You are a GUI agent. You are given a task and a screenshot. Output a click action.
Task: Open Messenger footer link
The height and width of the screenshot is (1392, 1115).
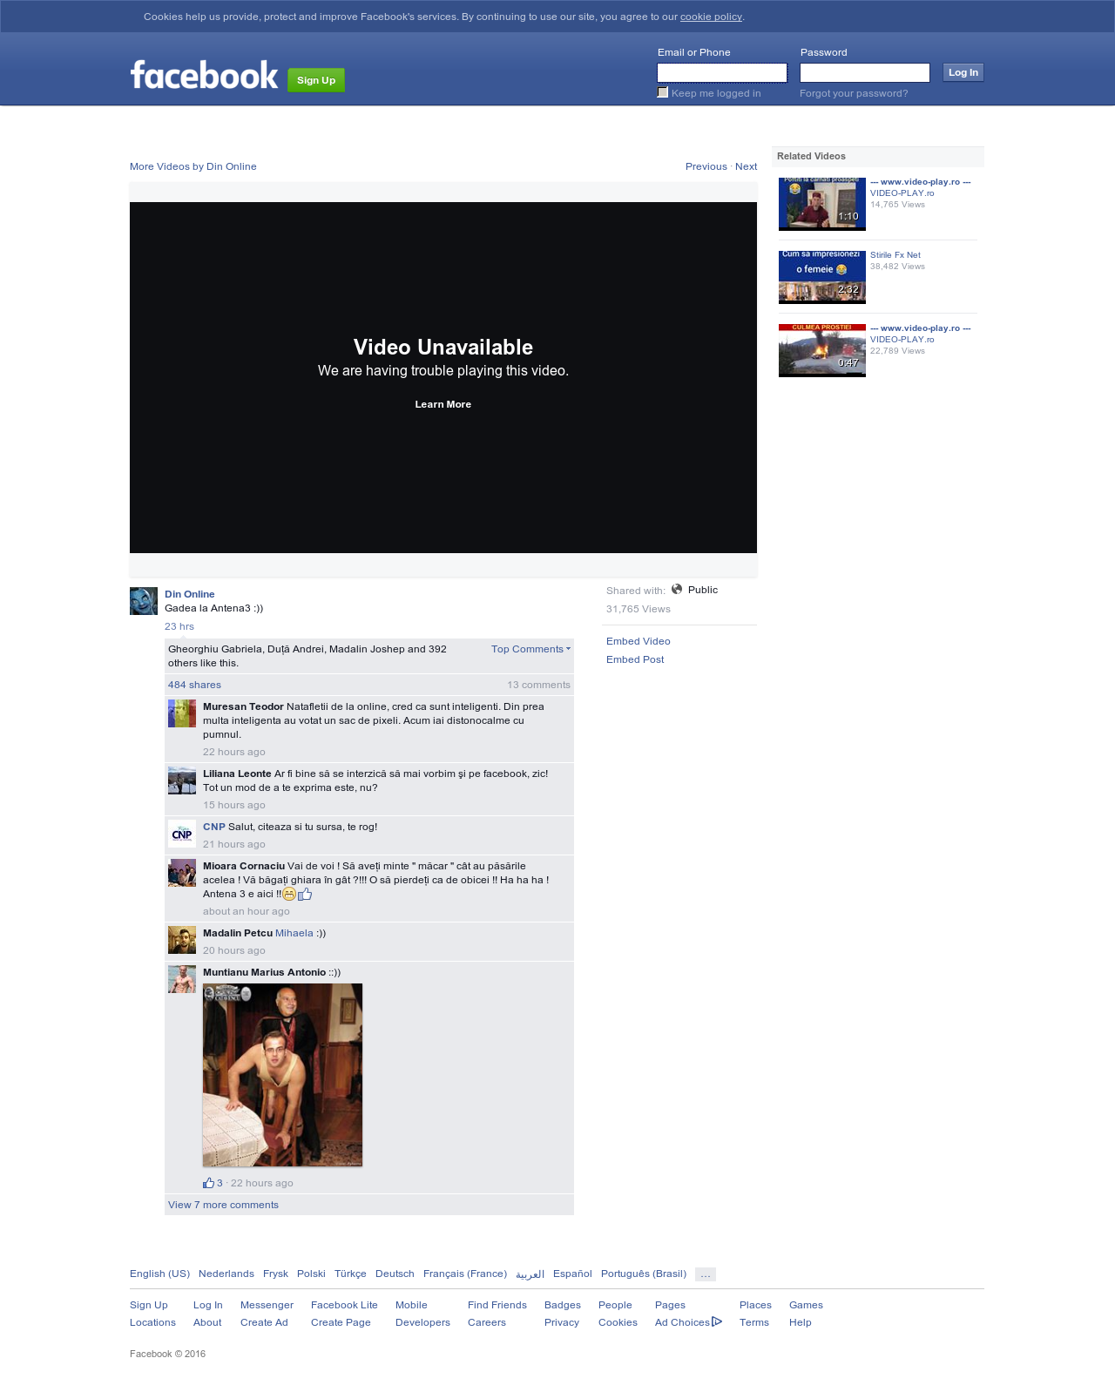[x=267, y=1305]
